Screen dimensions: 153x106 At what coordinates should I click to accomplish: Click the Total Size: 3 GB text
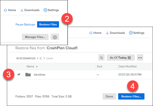(x=61, y=97)
